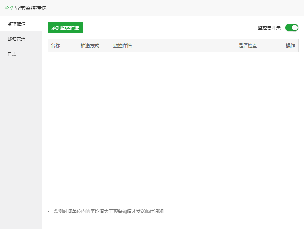Toggle the 监控总开关 switch off
This screenshot has height=229, width=304.
(x=291, y=27)
